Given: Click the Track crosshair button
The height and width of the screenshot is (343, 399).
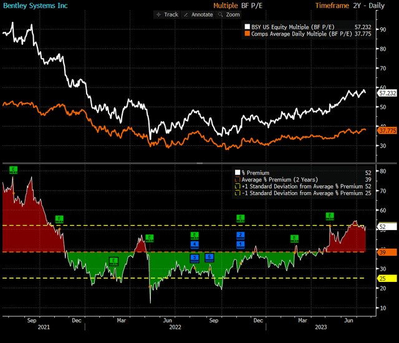Looking at the screenshot, I should pyautogui.click(x=167, y=15).
